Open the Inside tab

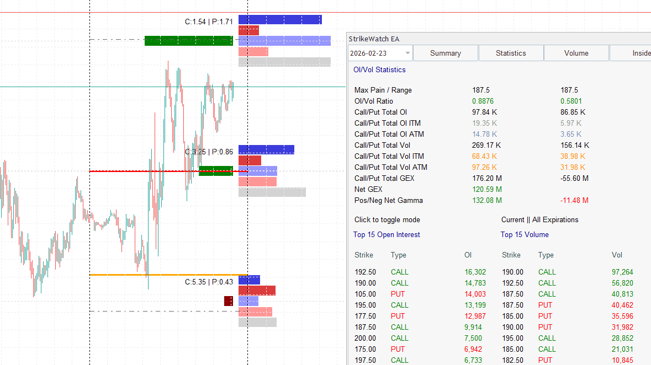(x=638, y=53)
